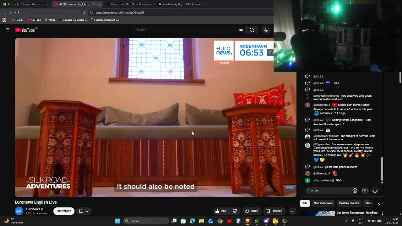Click the Windows taskbar Zoeken search box
Image resolution: width=402 pixels, height=226 pixels.
[x=146, y=221]
